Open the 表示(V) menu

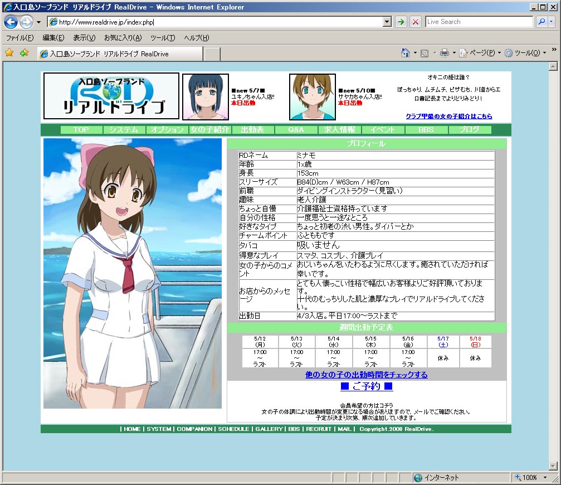pyautogui.click(x=85, y=37)
